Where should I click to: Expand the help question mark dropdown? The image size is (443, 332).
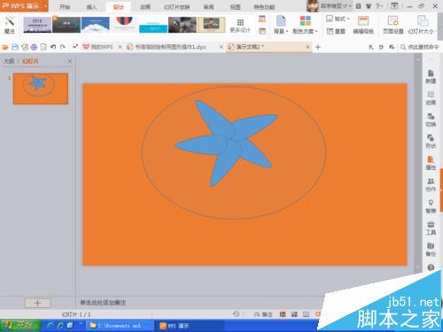379,6
